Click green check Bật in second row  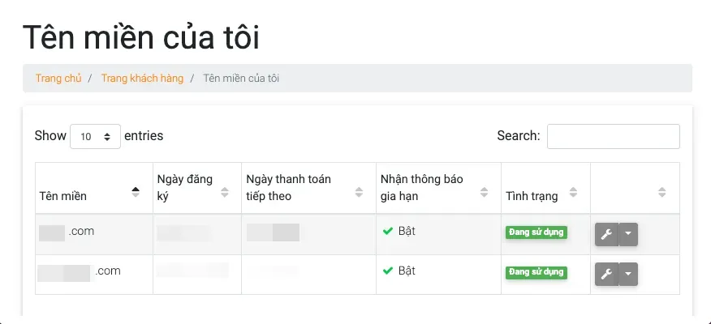(x=399, y=271)
